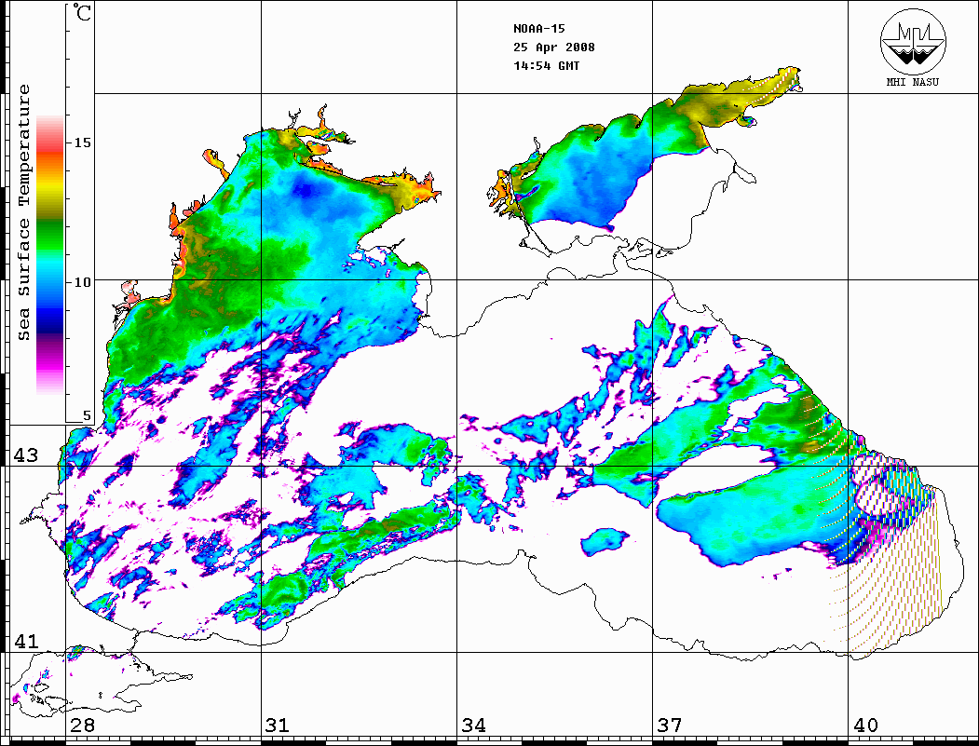Click longitude label '31'

tap(278, 725)
